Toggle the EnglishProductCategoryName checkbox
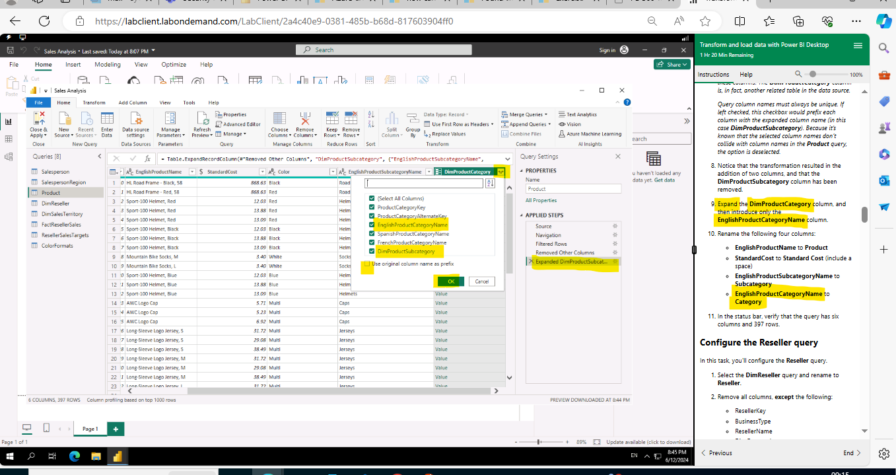This screenshot has height=475, width=896. pyautogui.click(x=372, y=225)
